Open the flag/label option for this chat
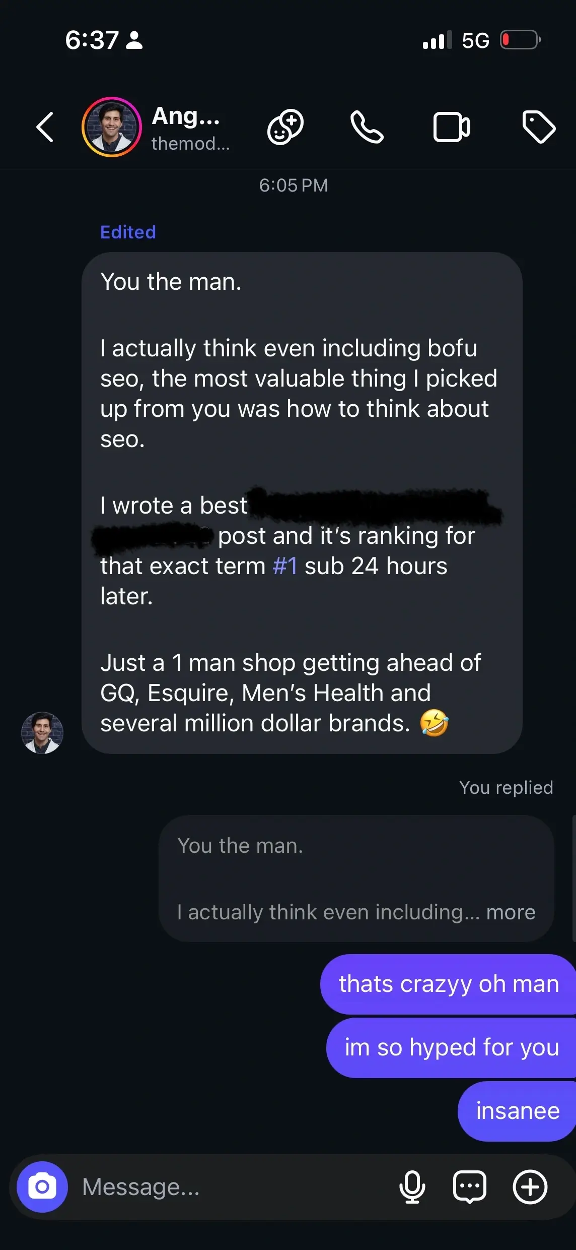The image size is (576, 1250). [537, 127]
